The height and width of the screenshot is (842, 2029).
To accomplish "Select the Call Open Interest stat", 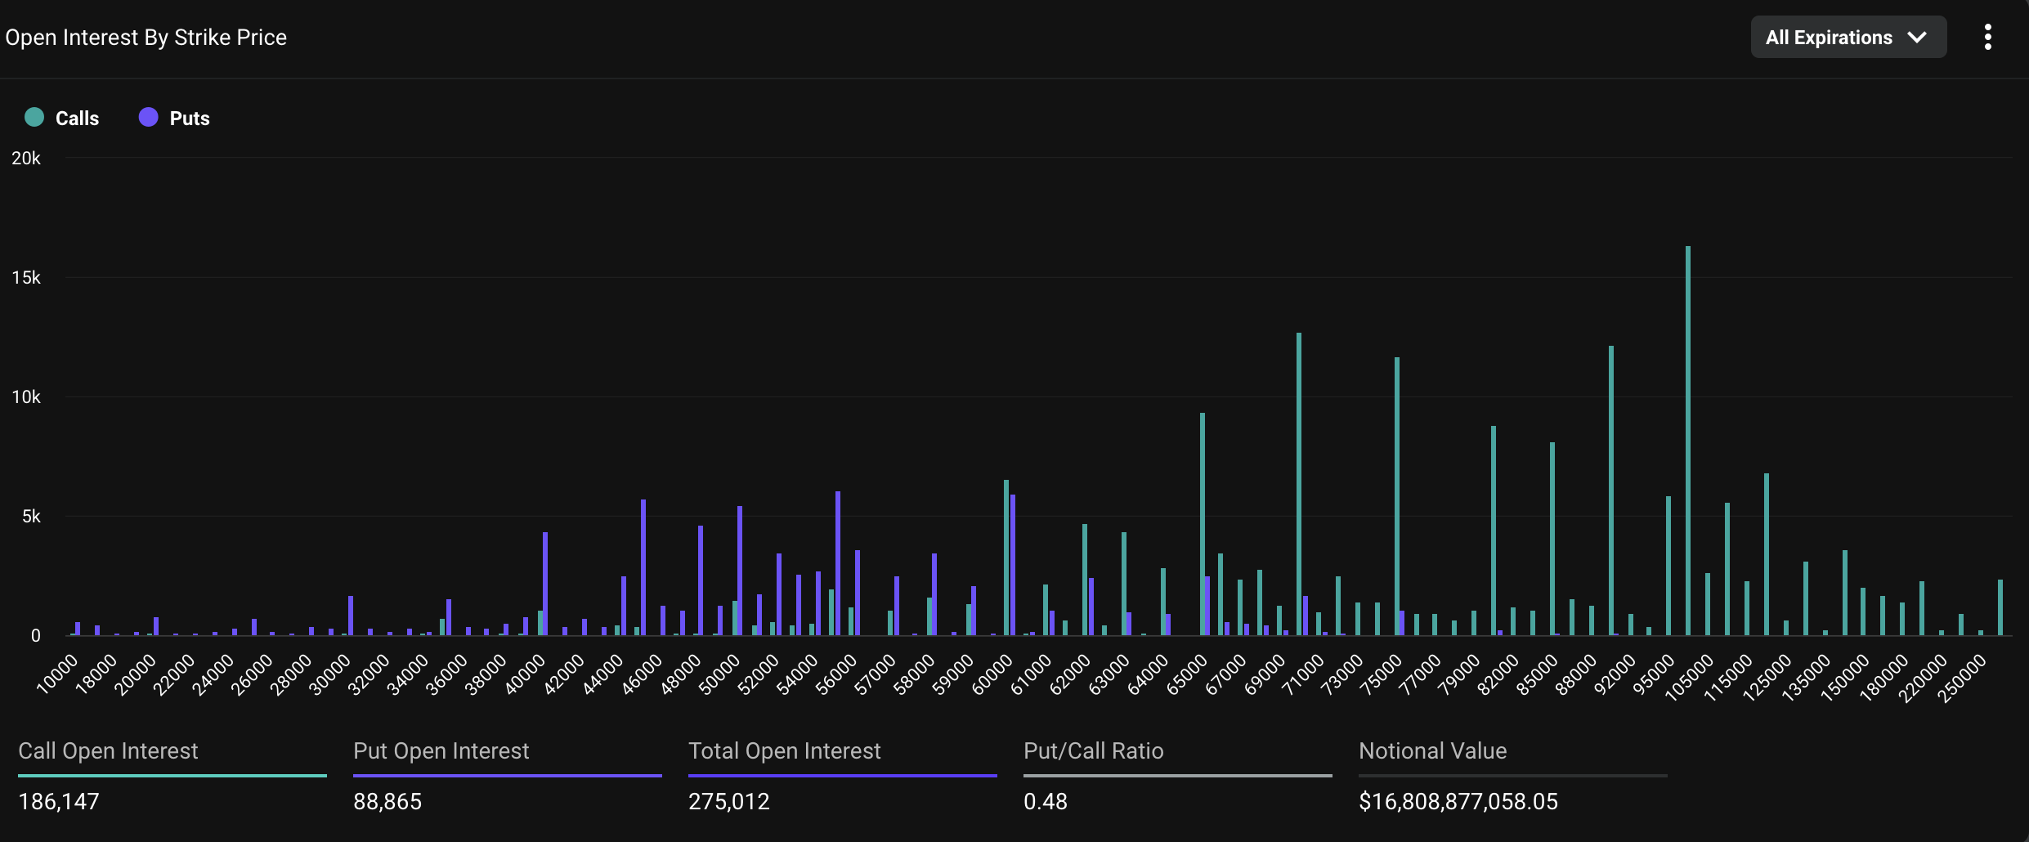I will click(x=59, y=801).
